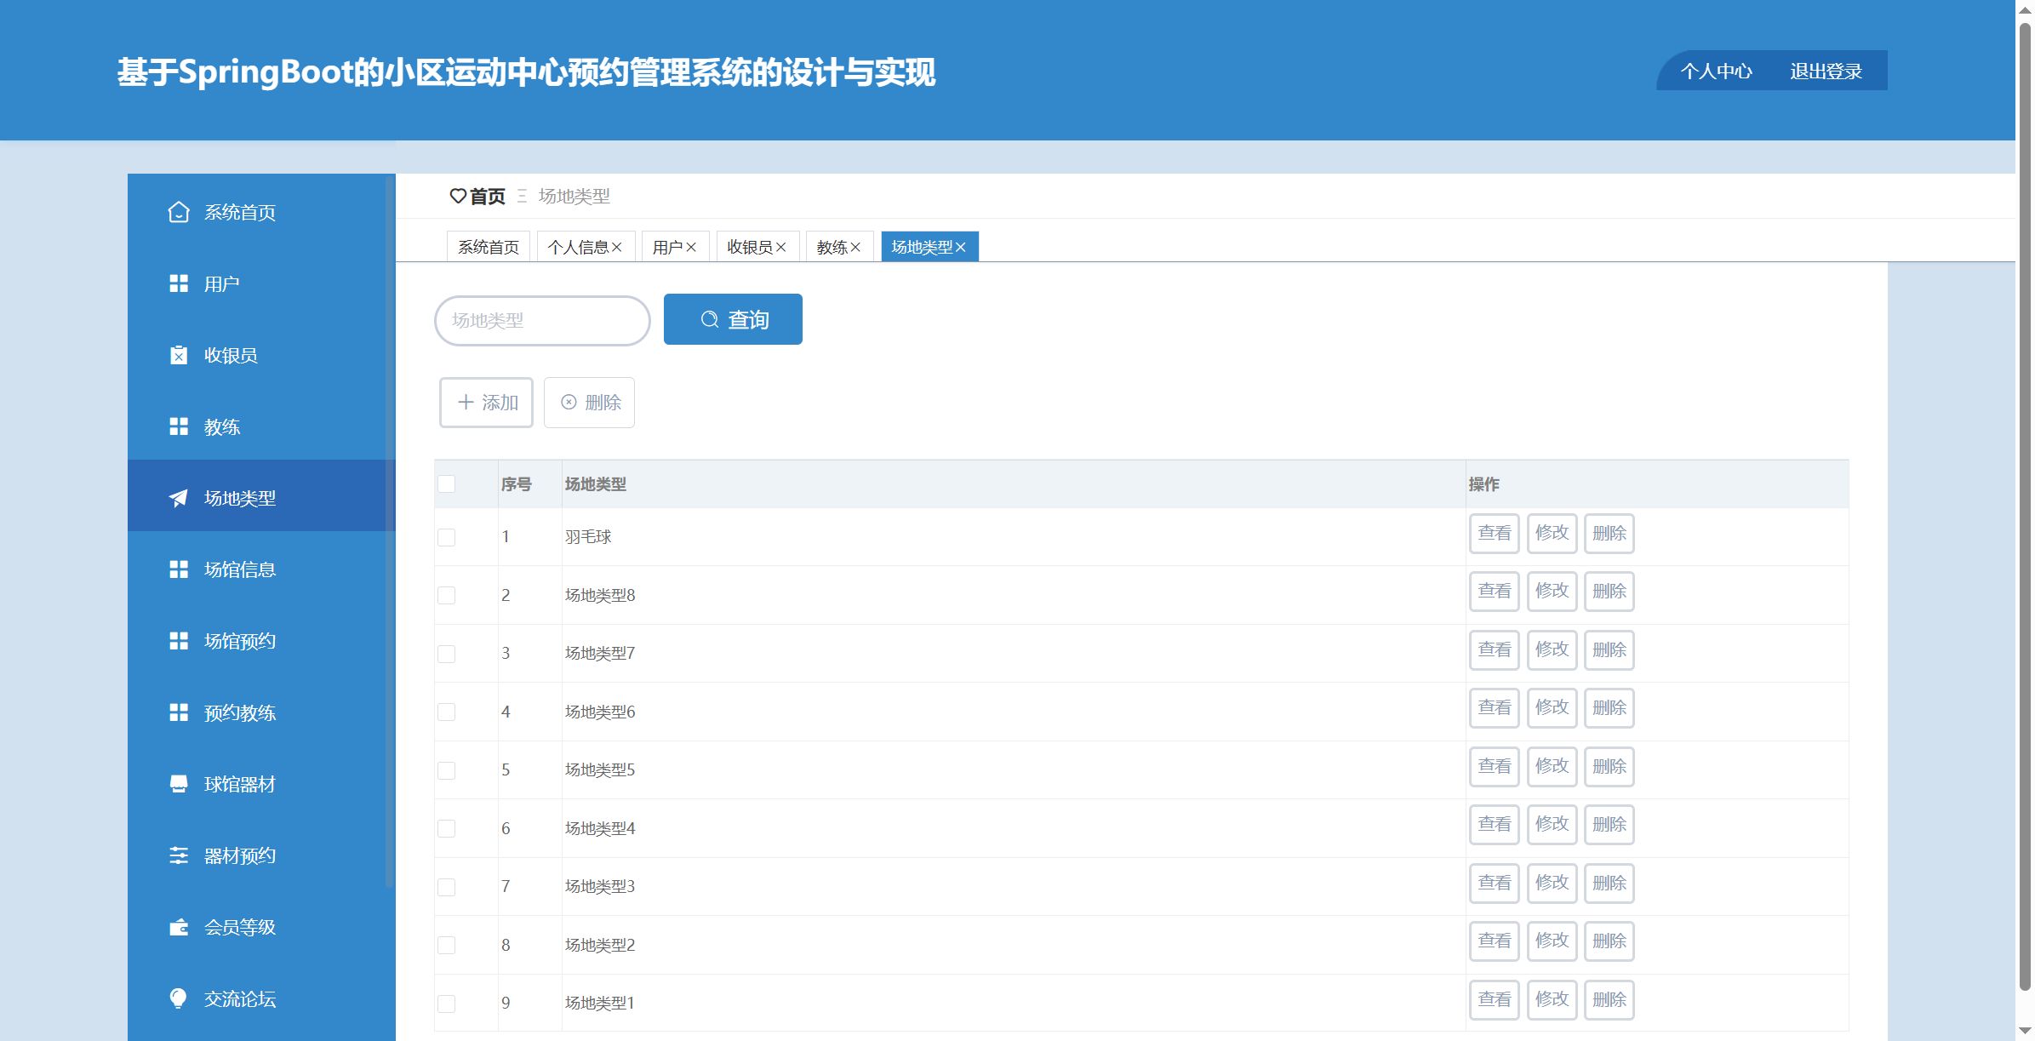This screenshot has width=2035, height=1041.
Task: Close the 个人信息 tab with its X
Action: (617, 247)
